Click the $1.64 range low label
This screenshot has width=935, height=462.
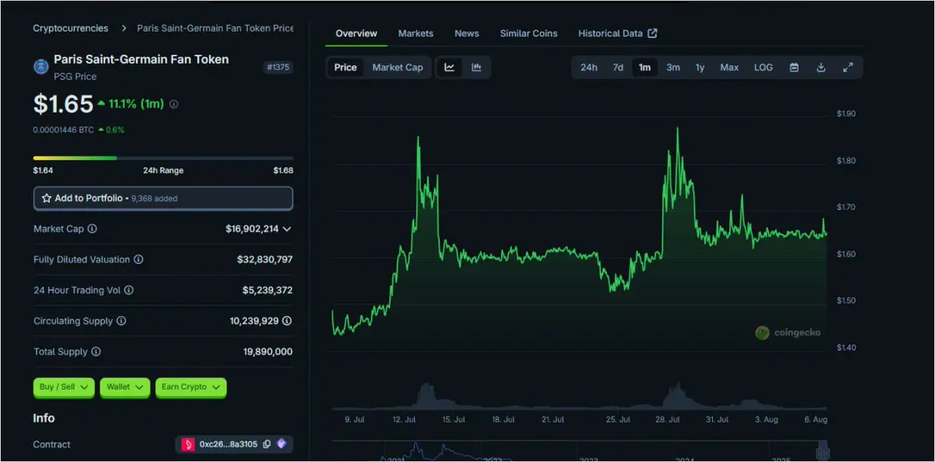(x=43, y=170)
